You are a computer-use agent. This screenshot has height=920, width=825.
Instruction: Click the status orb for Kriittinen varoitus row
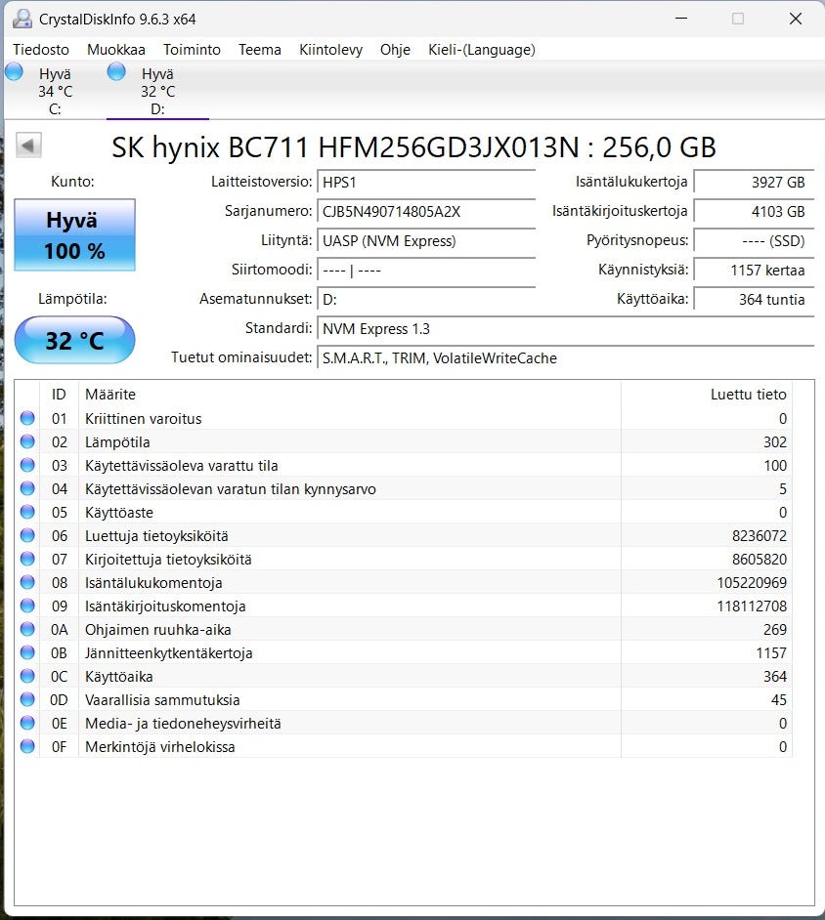coord(27,418)
